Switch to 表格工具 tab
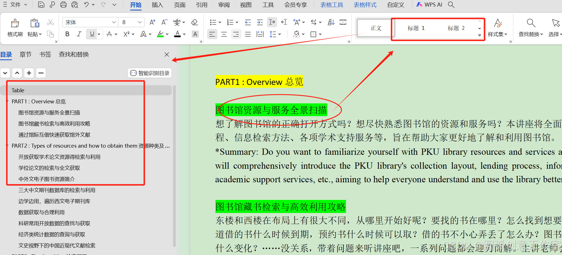 [x=332, y=5]
